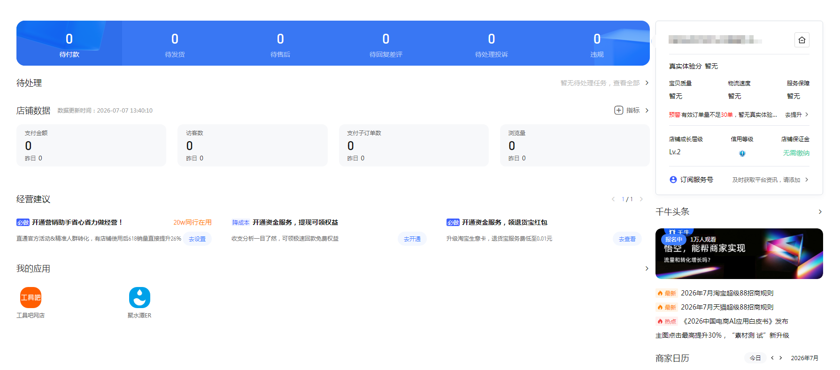Open 2026年7月淘宝超级88招商规则 headline

(x=727, y=293)
